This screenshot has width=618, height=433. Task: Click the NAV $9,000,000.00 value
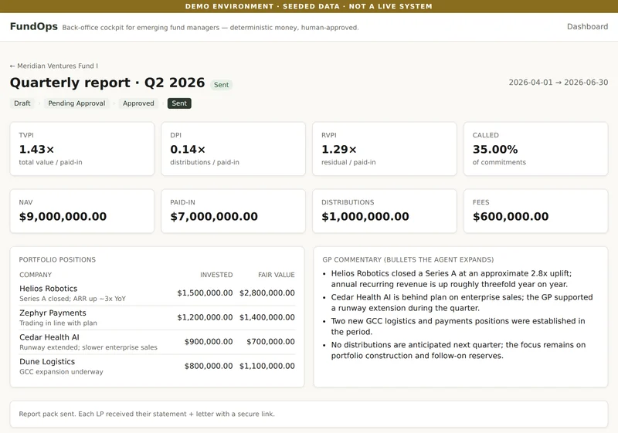click(63, 216)
